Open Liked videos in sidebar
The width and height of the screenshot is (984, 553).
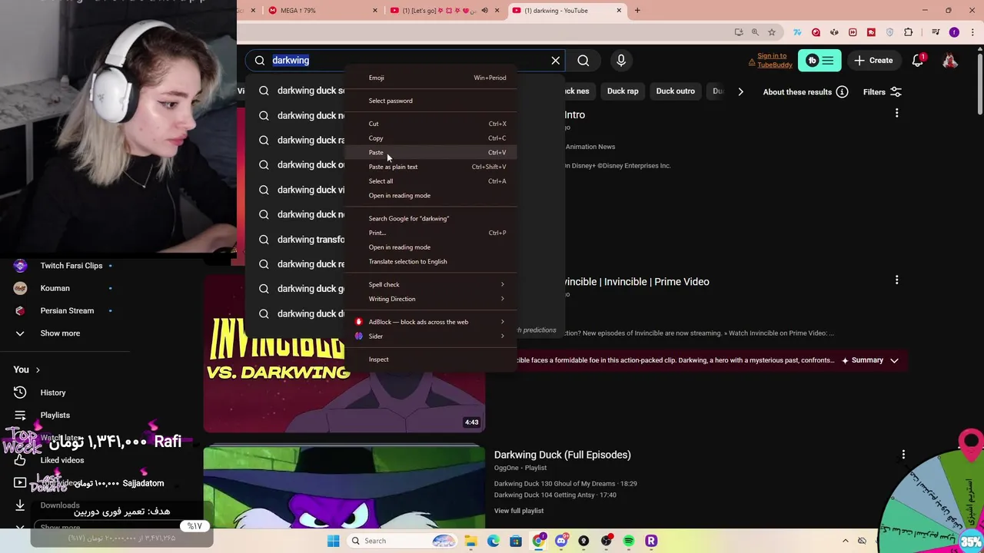tap(61, 460)
